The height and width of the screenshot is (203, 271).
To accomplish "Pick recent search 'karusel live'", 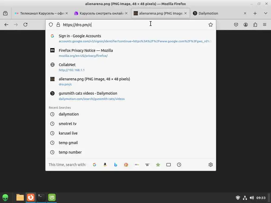I will (131, 133).
